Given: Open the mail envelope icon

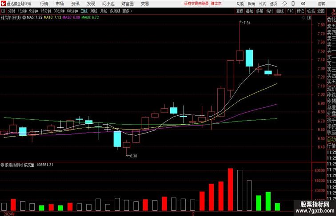Looking at the screenshot, I should (x=303, y=4).
